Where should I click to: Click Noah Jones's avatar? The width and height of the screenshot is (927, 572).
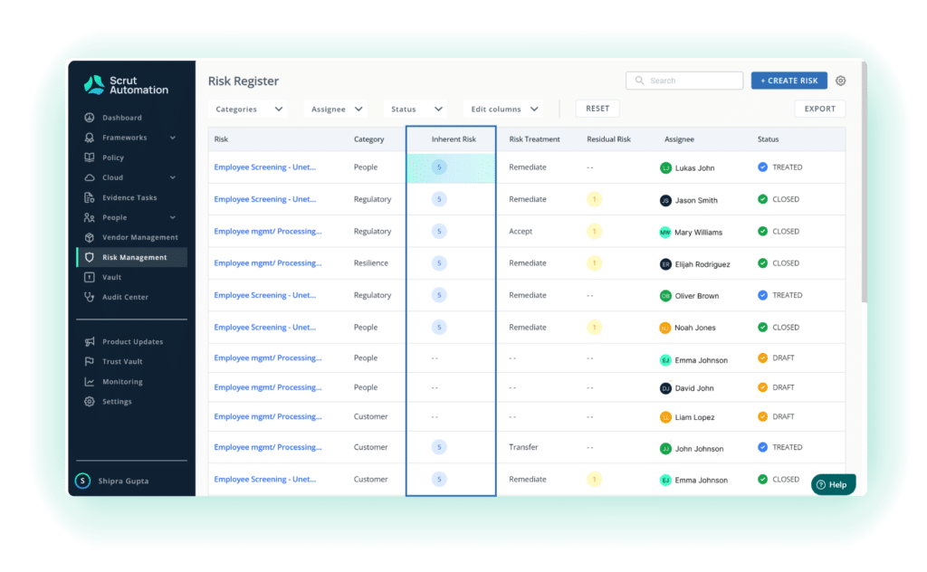(665, 328)
